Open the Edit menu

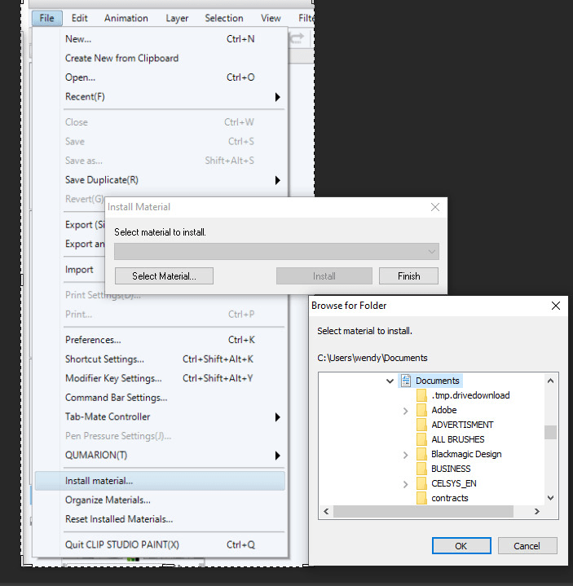tap(79, 18)
